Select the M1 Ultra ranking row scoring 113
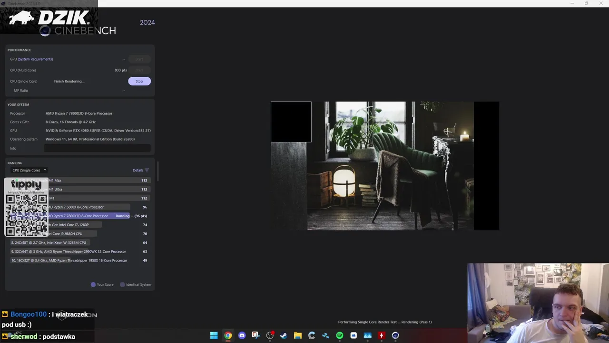 coord(79,189)
